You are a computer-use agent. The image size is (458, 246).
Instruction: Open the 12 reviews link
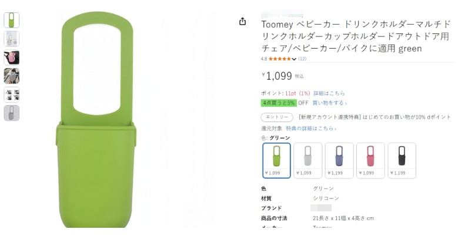pos(302,59)
